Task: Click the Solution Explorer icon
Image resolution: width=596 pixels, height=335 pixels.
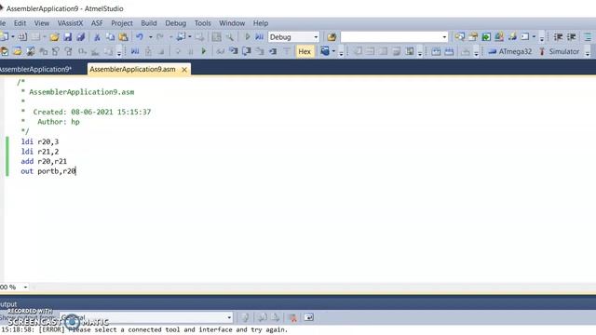Action: click(459, 37)
